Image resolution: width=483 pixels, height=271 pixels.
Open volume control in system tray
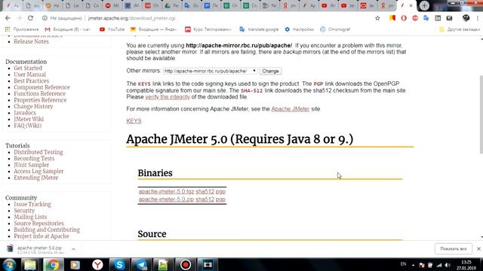[x=448, y=265]
